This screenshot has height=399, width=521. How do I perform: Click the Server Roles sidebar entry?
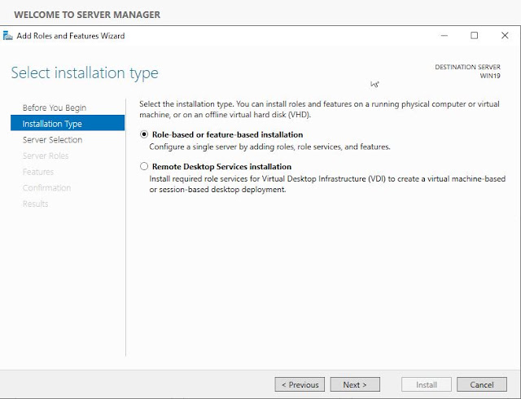pyautogui.click(x=46, y=156)
